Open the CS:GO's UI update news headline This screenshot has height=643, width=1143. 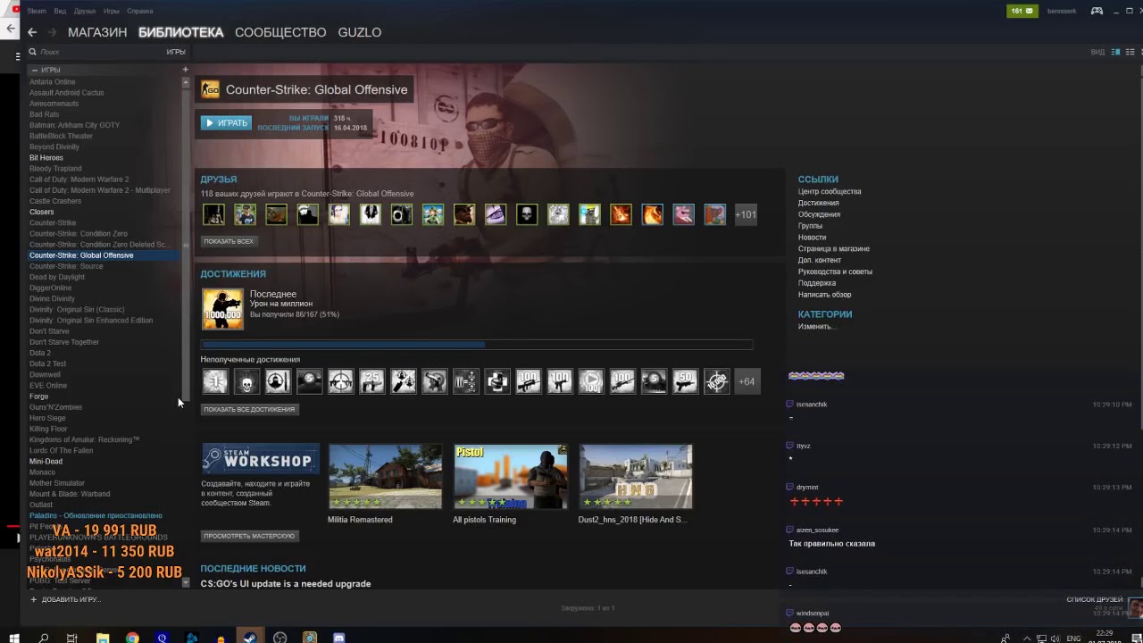[x=286, y=583]
